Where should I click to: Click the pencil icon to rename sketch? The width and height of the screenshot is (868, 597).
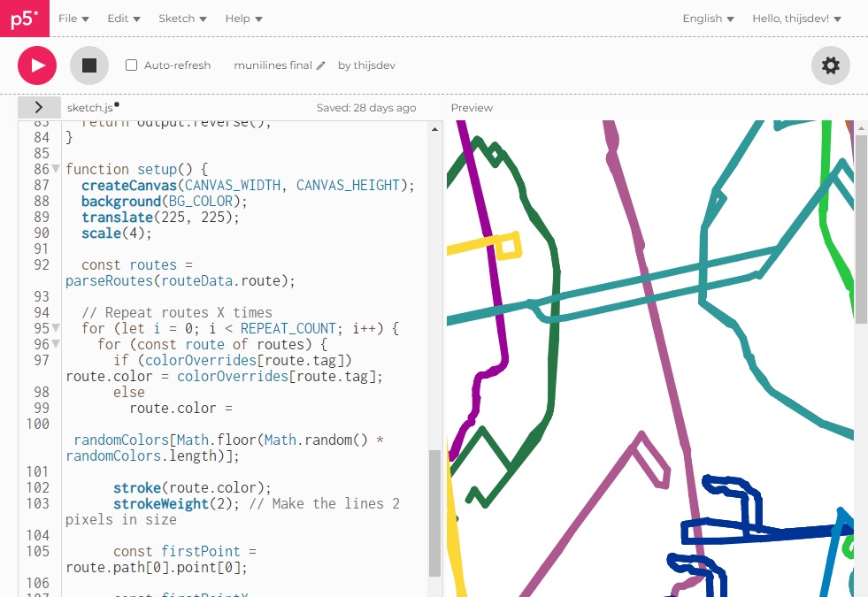click(321, 65)
